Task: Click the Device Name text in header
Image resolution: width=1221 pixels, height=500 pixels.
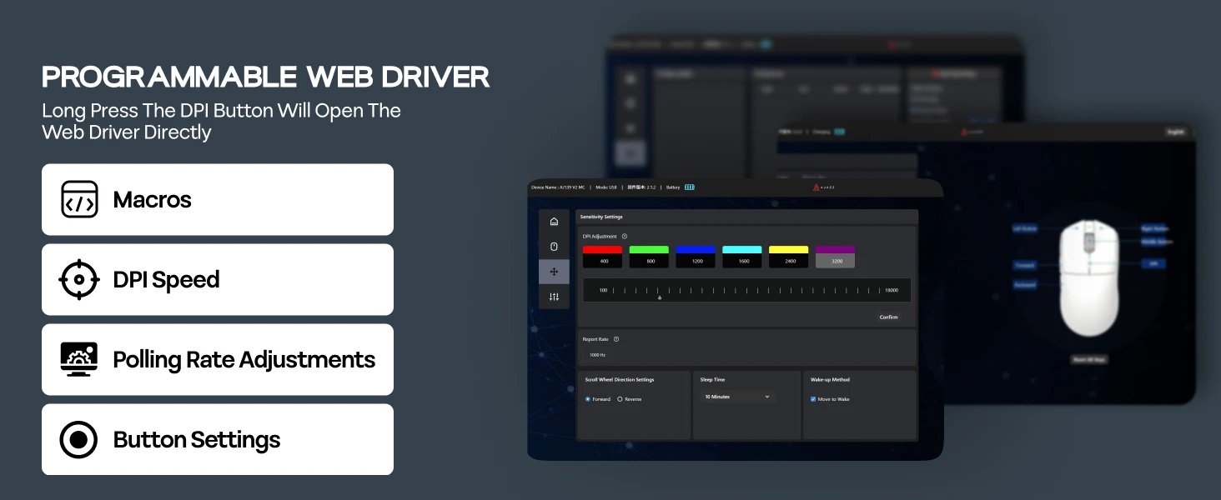Action: [x=558, y=187]
